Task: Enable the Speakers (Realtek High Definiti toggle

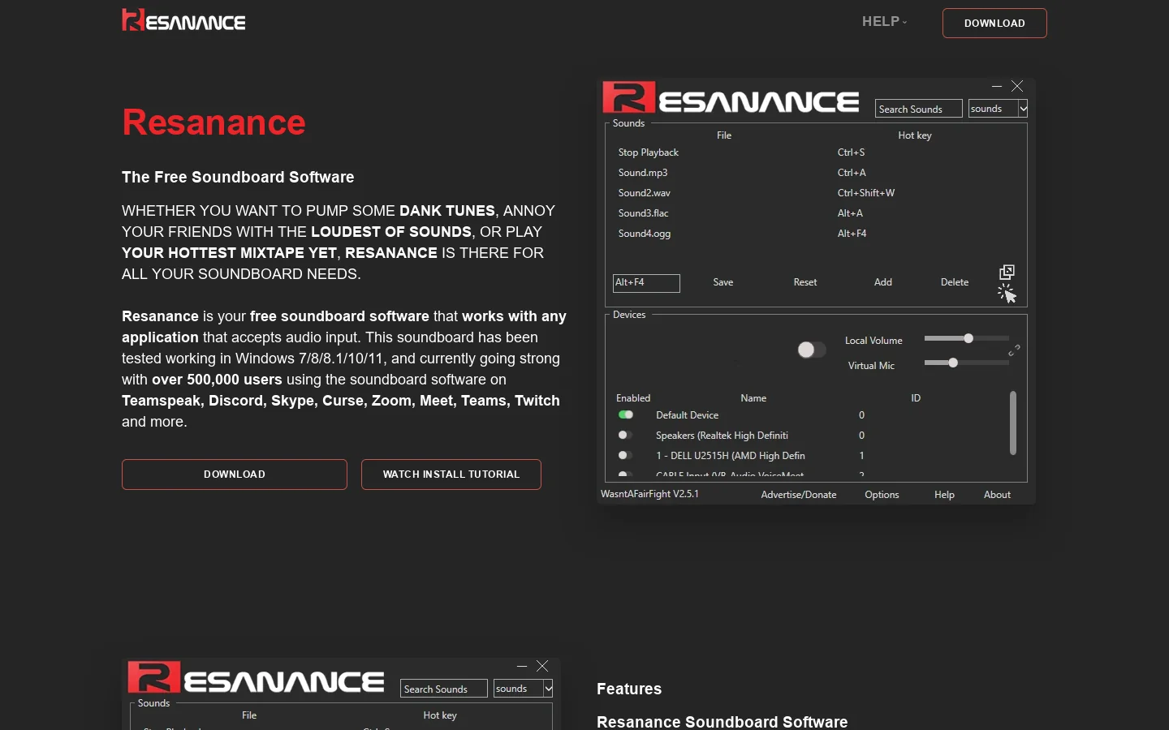Action: tap(625, 435)
